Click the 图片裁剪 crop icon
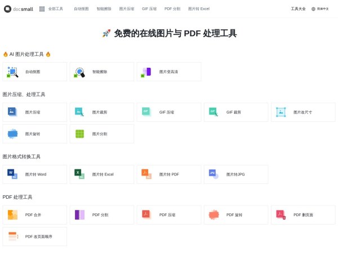Image resolution: width=338 pixels, height=254 pixels. (79, 112)
